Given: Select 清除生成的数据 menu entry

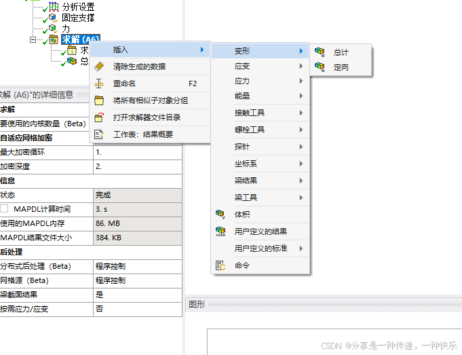Looking at the screenshot, I should [150, 67].
